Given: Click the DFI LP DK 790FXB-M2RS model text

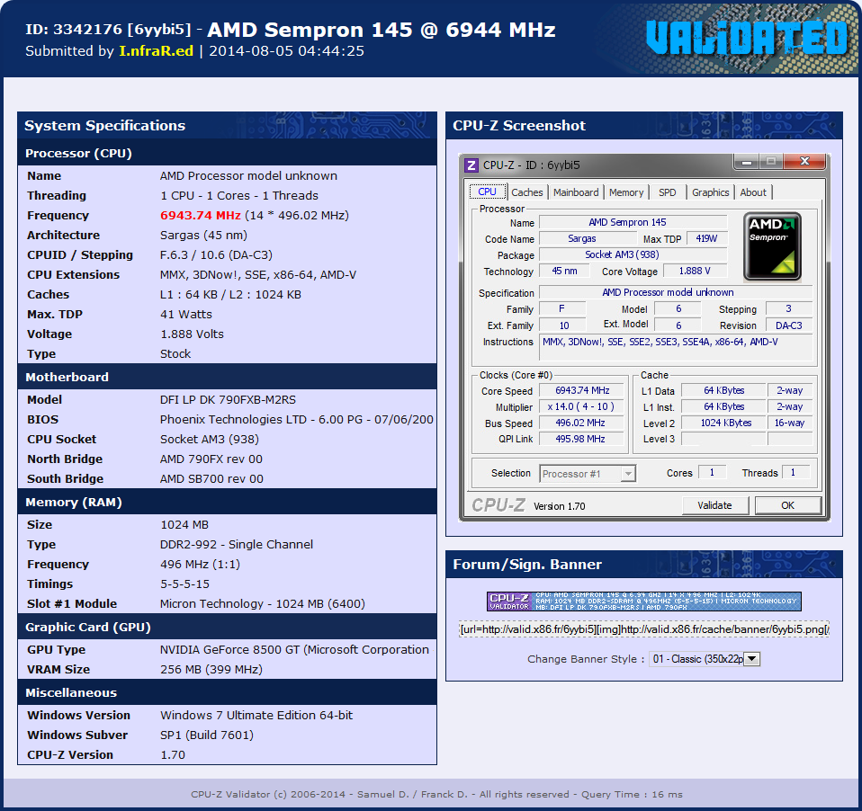Looking at the screenshot, I should (x=228, y=399).
